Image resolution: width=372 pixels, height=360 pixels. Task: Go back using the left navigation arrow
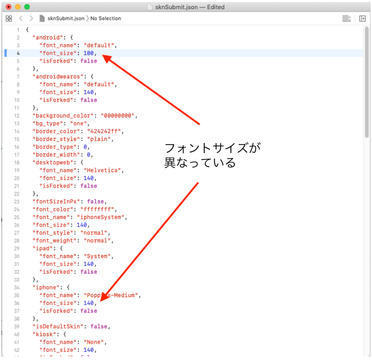click(20, 18)
